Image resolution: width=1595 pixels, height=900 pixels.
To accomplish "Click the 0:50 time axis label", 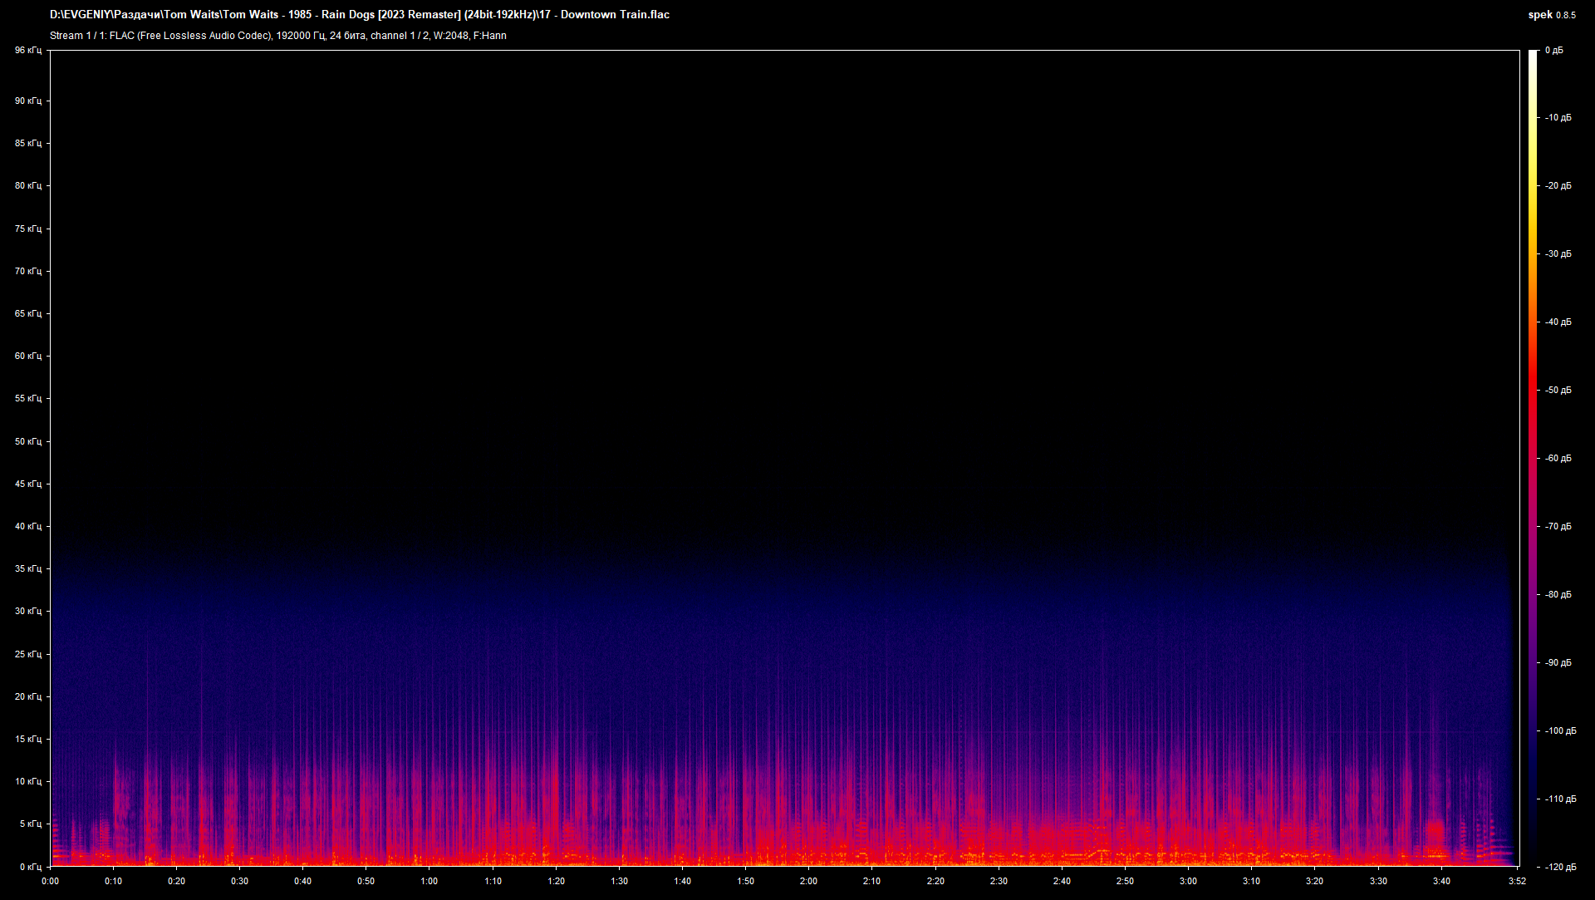I will point(366,881).
